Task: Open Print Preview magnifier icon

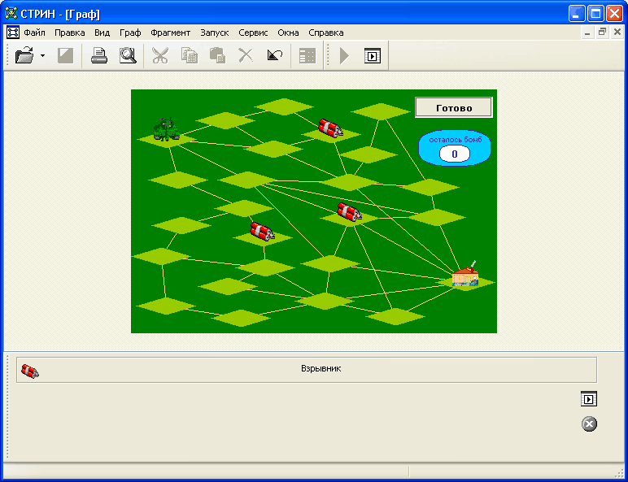Action: [128, 55]
